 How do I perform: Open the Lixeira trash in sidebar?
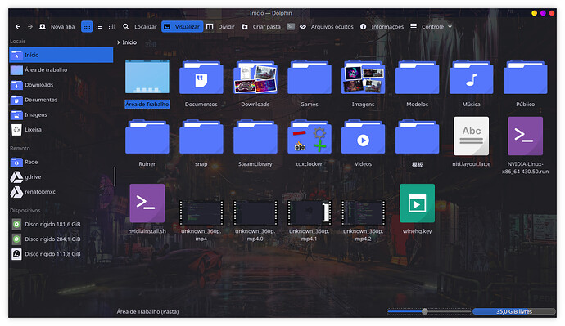pos(61,129)
